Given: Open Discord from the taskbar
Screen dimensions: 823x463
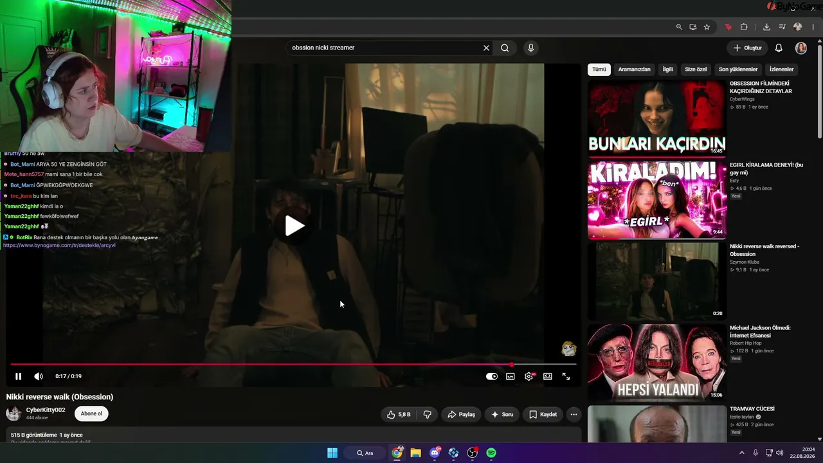Looking at the screenshot, I should point(435,453).
